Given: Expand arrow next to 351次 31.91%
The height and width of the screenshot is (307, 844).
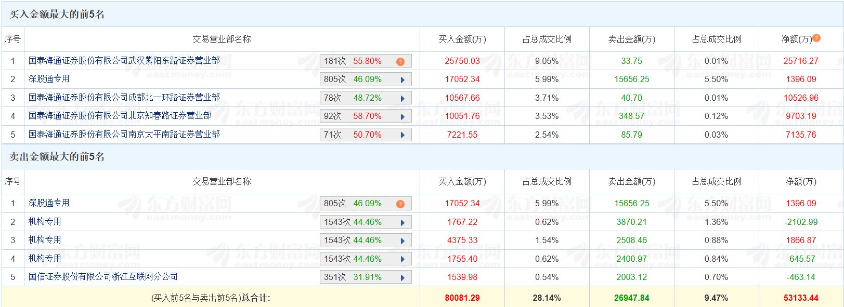Looking at the screenshot, I should [402, 278].
